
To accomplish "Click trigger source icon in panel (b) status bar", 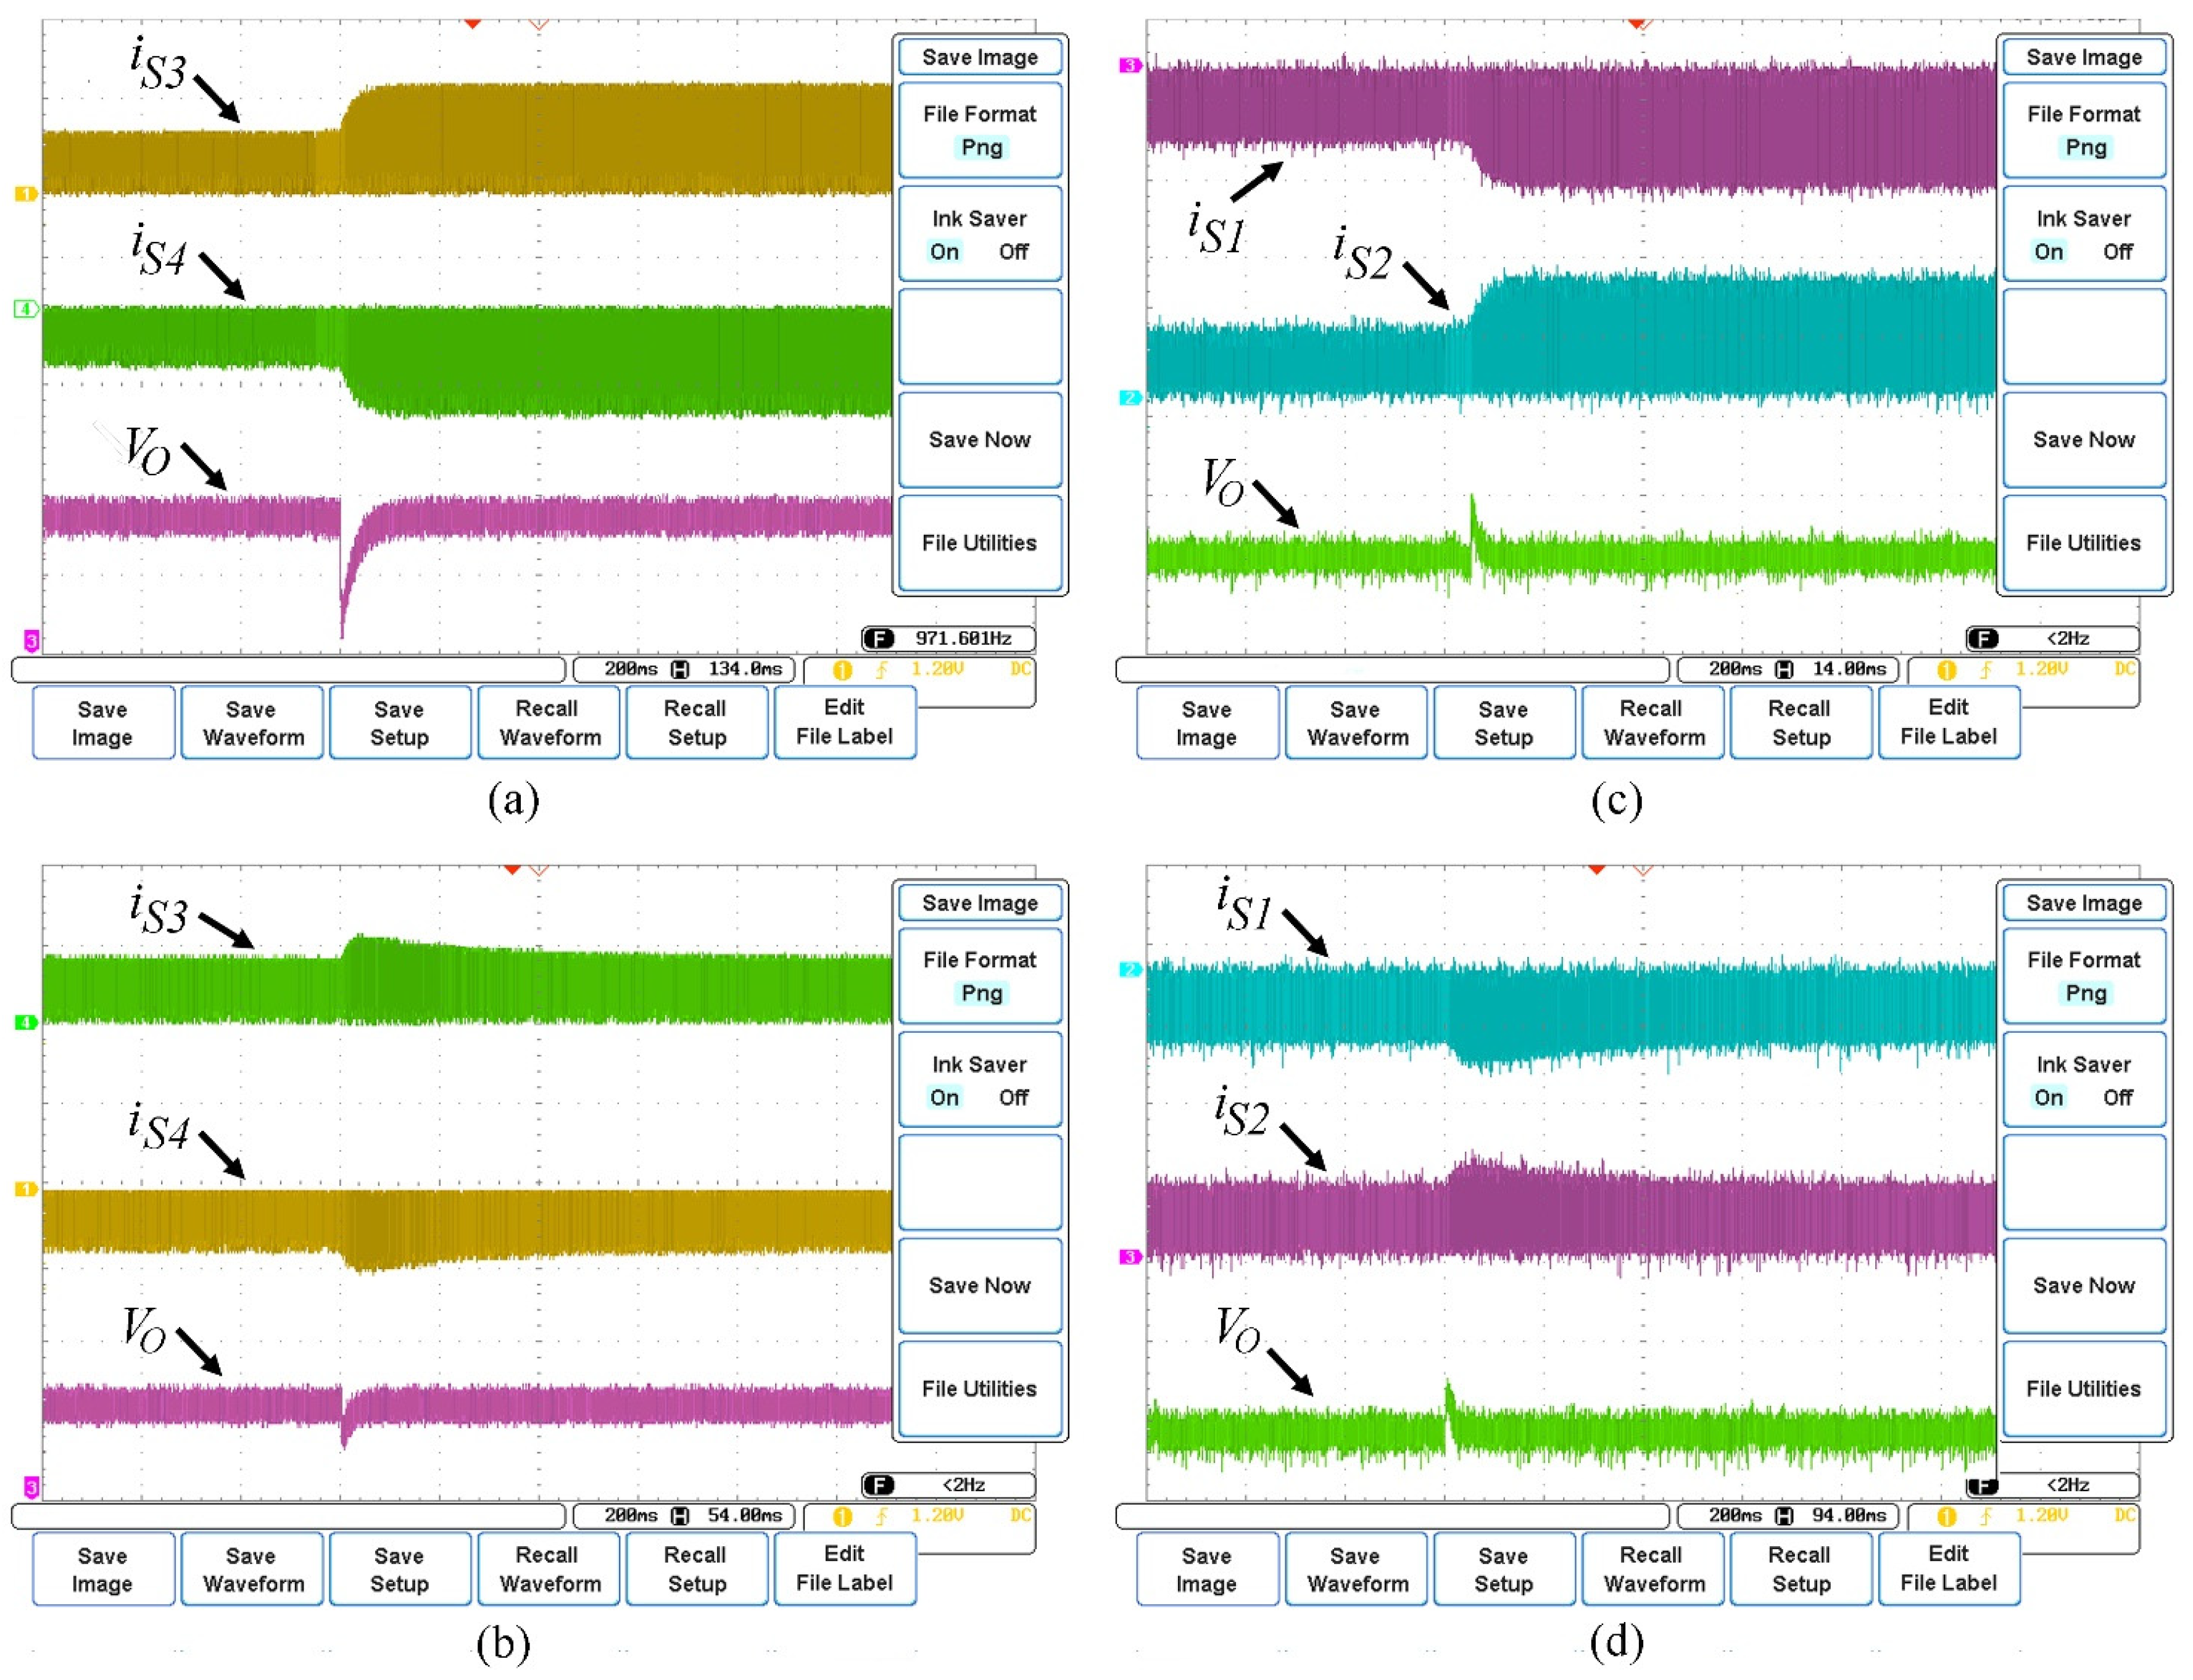I will coord(842,1516).
